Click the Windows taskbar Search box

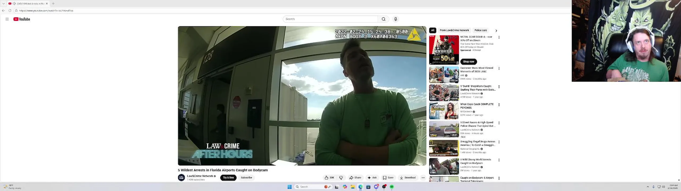click(313, 187)
